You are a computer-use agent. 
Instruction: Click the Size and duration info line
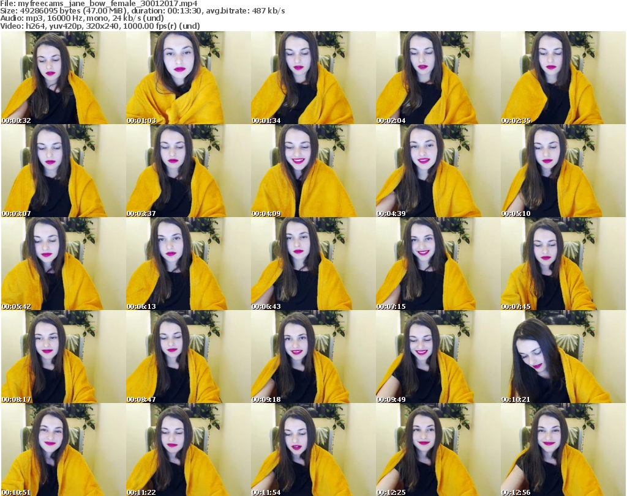(x=142, y=11)
